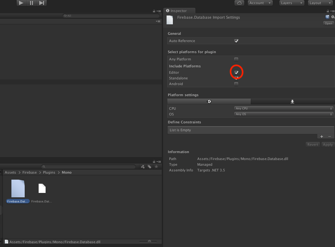Image resolution: width=335 pixels, height=247 pixels.
Task: Select the second, unselected Firebase.Dat... file thumbnail
Action: coord(42,188)
